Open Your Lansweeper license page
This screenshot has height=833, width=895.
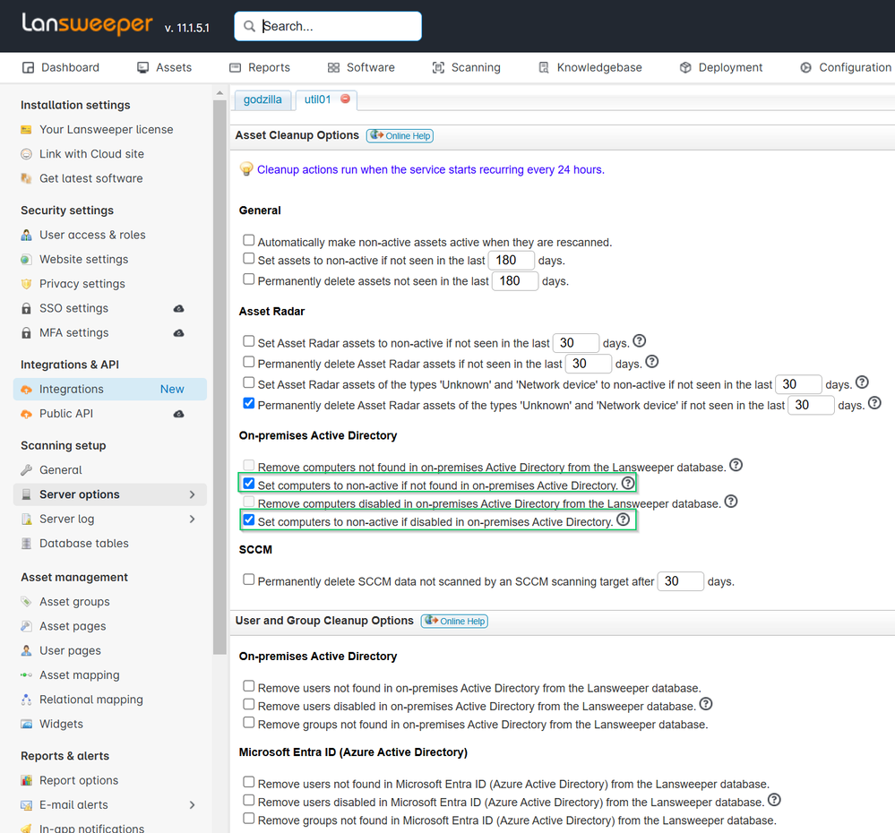coord(106,129)
